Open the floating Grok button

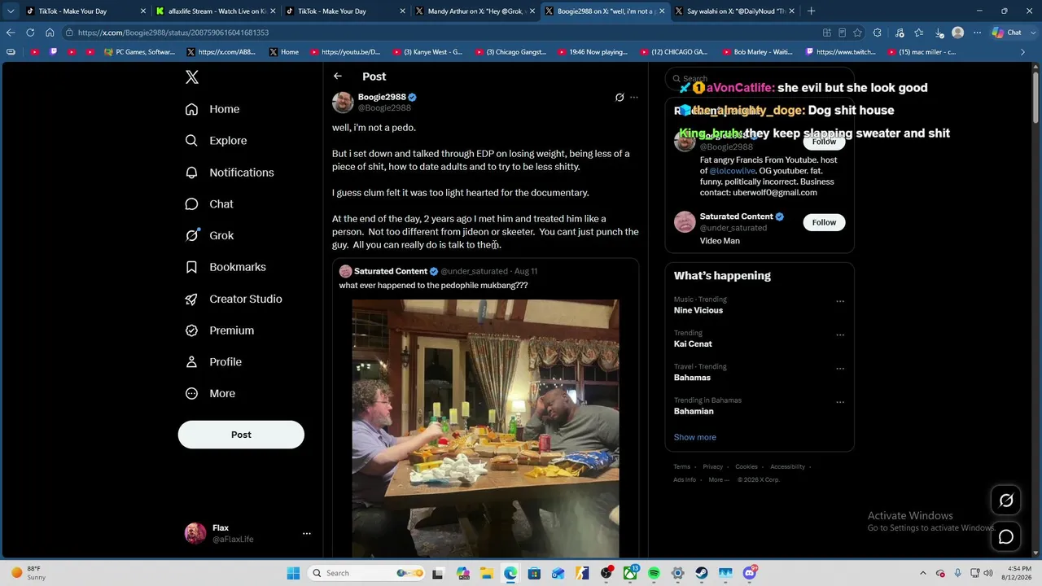pos(1006,501)
